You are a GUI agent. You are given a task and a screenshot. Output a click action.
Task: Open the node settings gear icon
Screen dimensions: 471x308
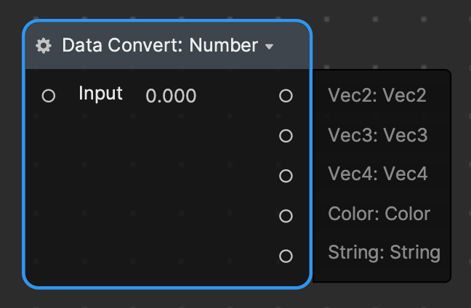44,46
